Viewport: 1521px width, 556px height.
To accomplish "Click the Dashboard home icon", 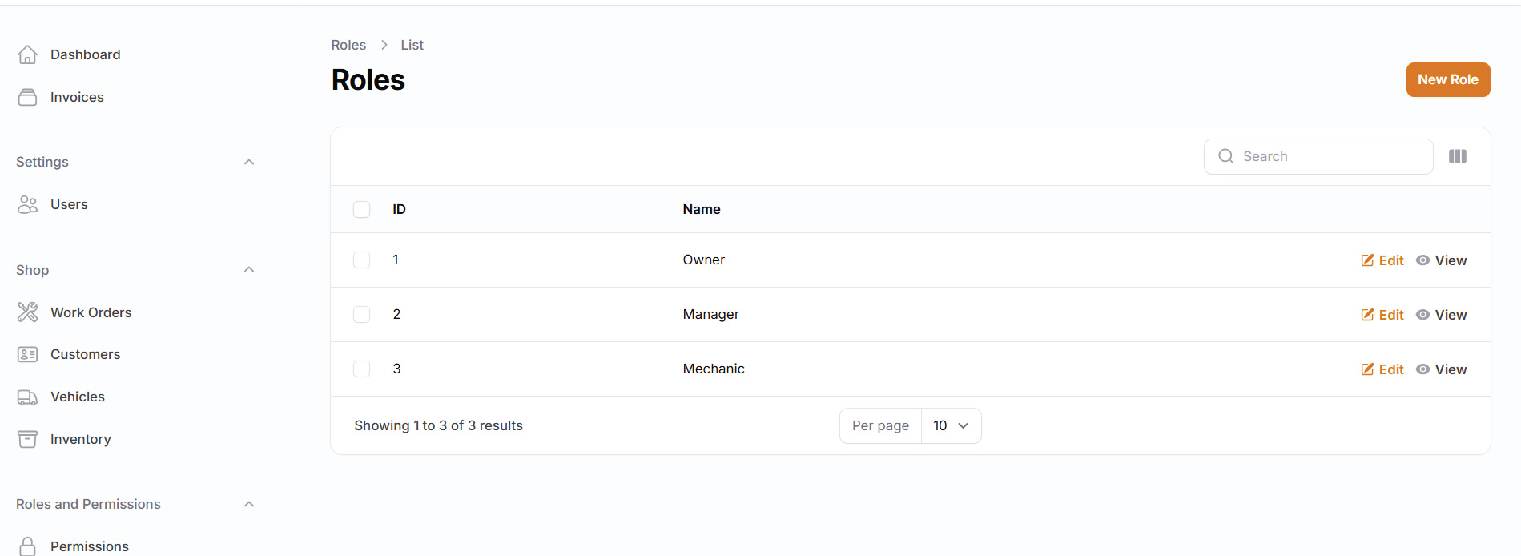I will pyautogui.click(x=27, y=54).
